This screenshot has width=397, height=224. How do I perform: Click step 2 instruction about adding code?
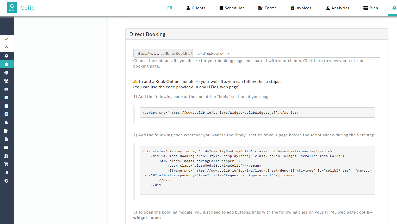pyautogui.click(x=254, y=135)
